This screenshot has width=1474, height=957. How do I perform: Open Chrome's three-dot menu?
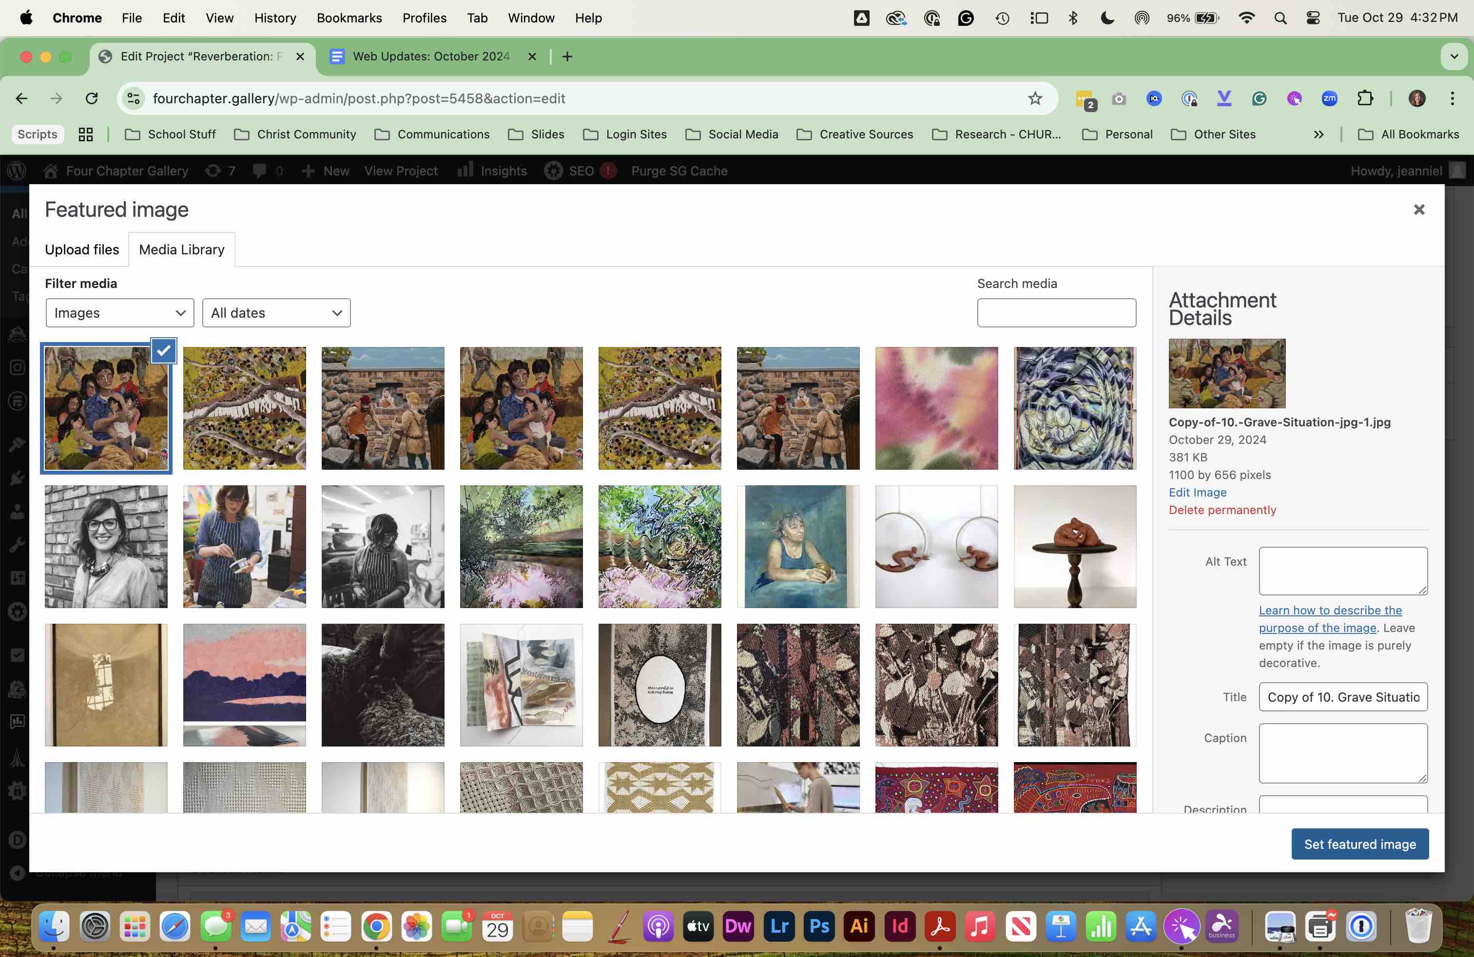pos(1453,98)
